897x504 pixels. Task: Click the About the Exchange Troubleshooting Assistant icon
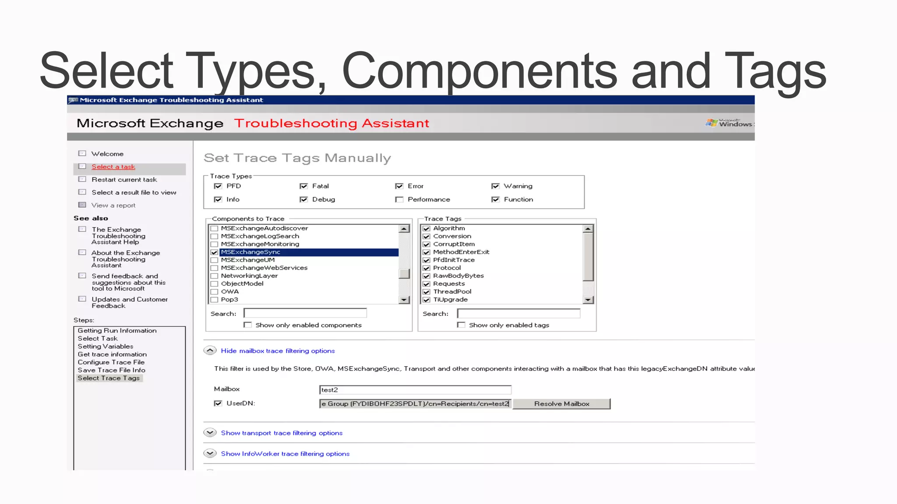(82, 252)
